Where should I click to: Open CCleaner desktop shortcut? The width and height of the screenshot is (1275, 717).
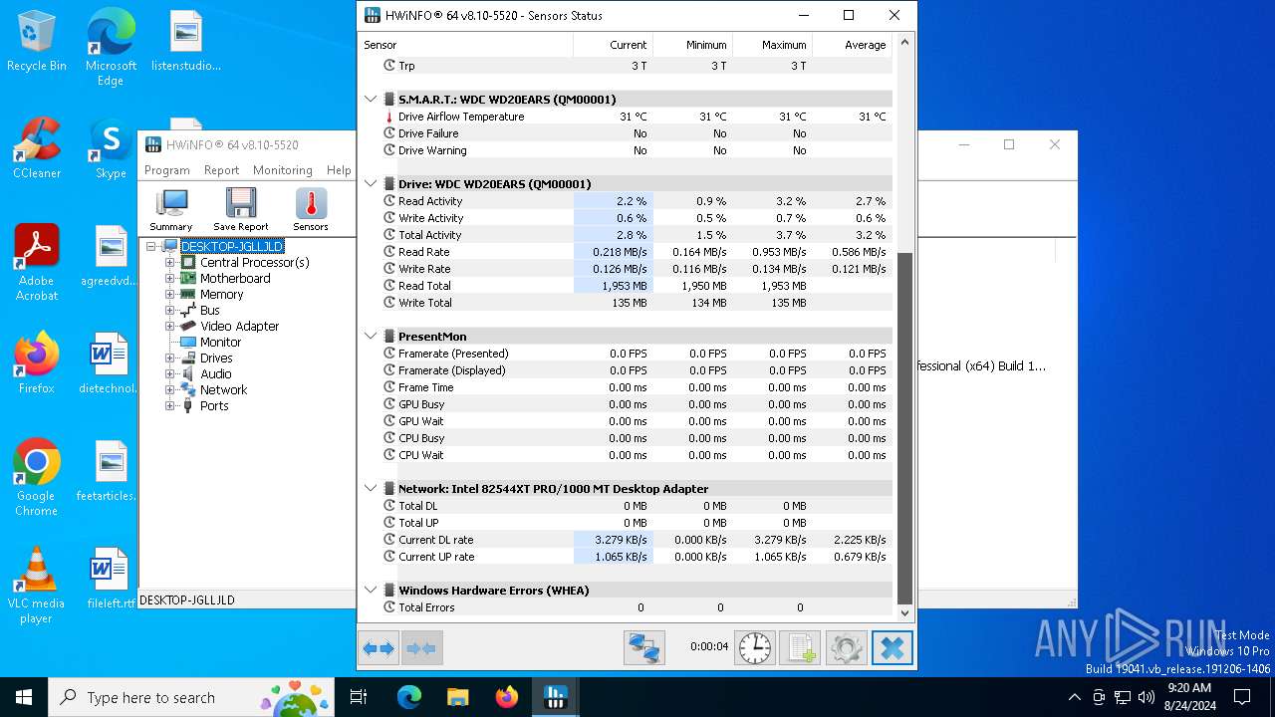(37, 148)
